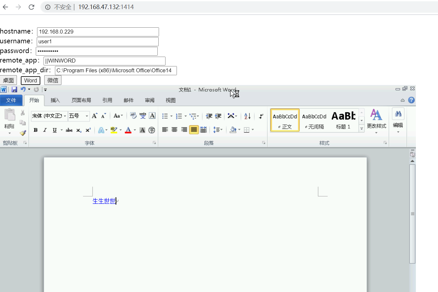Apply yellow text highlight color
Viewport: 438px width, 292px height.
(x=113, y=130)
